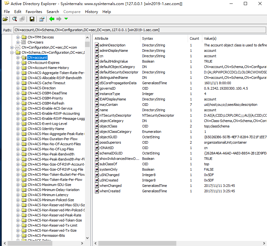Expand the CN=TPM Devices node
This screenshot has height=246, width=267.
18,37
